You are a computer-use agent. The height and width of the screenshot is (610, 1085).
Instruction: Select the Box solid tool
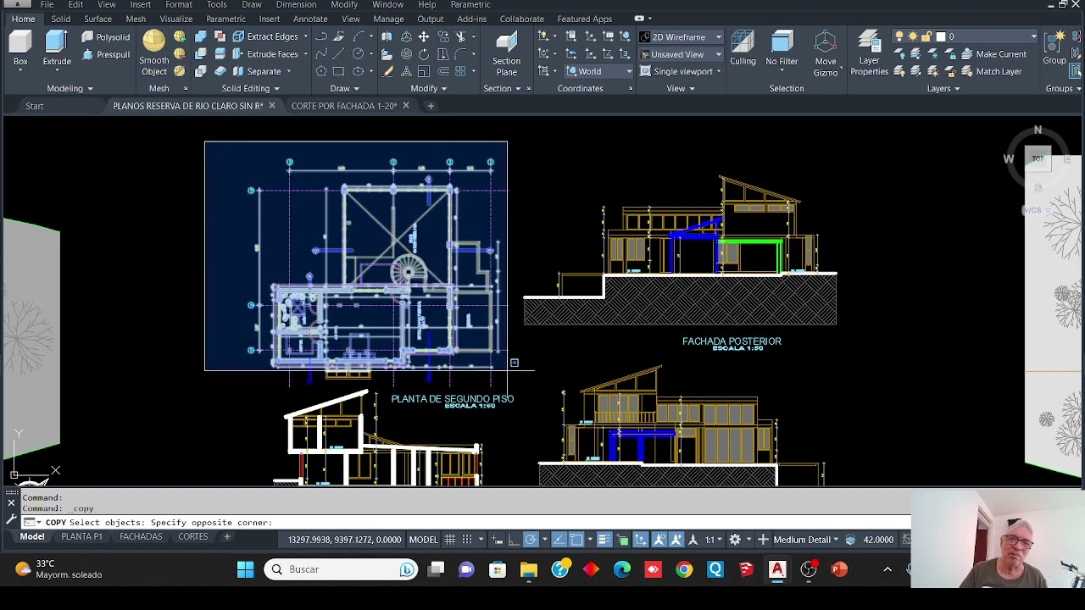coord(20,48)
